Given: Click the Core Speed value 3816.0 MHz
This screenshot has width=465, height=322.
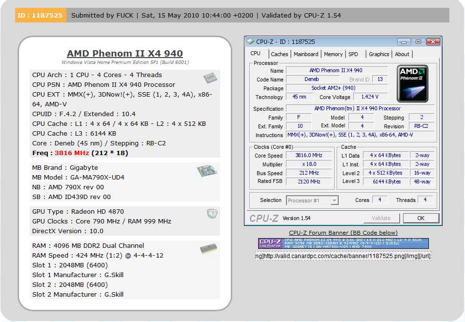Looking at the screenshot, I should coord(309,155).
